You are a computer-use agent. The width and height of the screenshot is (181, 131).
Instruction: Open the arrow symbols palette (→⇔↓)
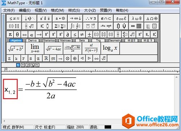(x=75, y=18)
